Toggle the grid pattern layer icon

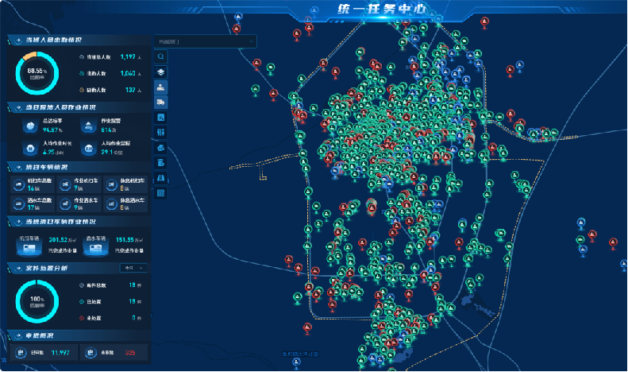coord(161,193)
